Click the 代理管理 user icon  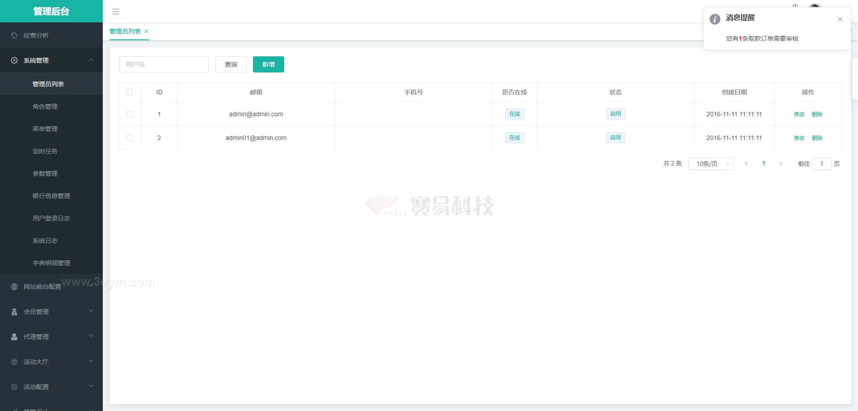(x=14, y=337)
